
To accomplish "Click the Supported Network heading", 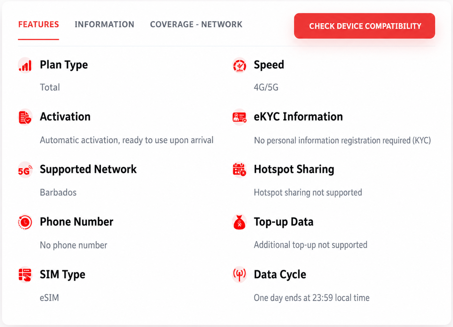I will pos(88,170).
